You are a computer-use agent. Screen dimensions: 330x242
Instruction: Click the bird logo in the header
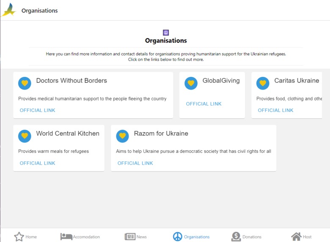pos(8,10)
